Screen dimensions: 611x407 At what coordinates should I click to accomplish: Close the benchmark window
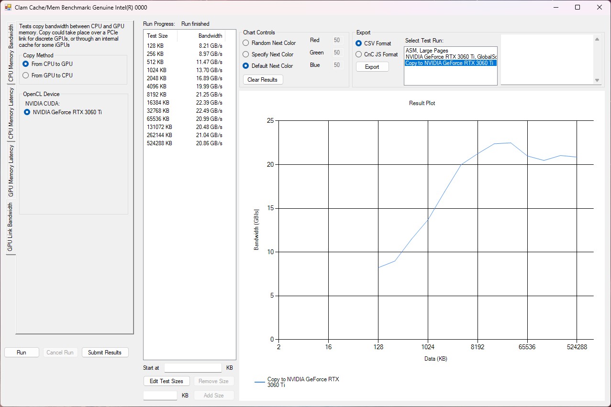pyautogui.click(x=600, y=7)
